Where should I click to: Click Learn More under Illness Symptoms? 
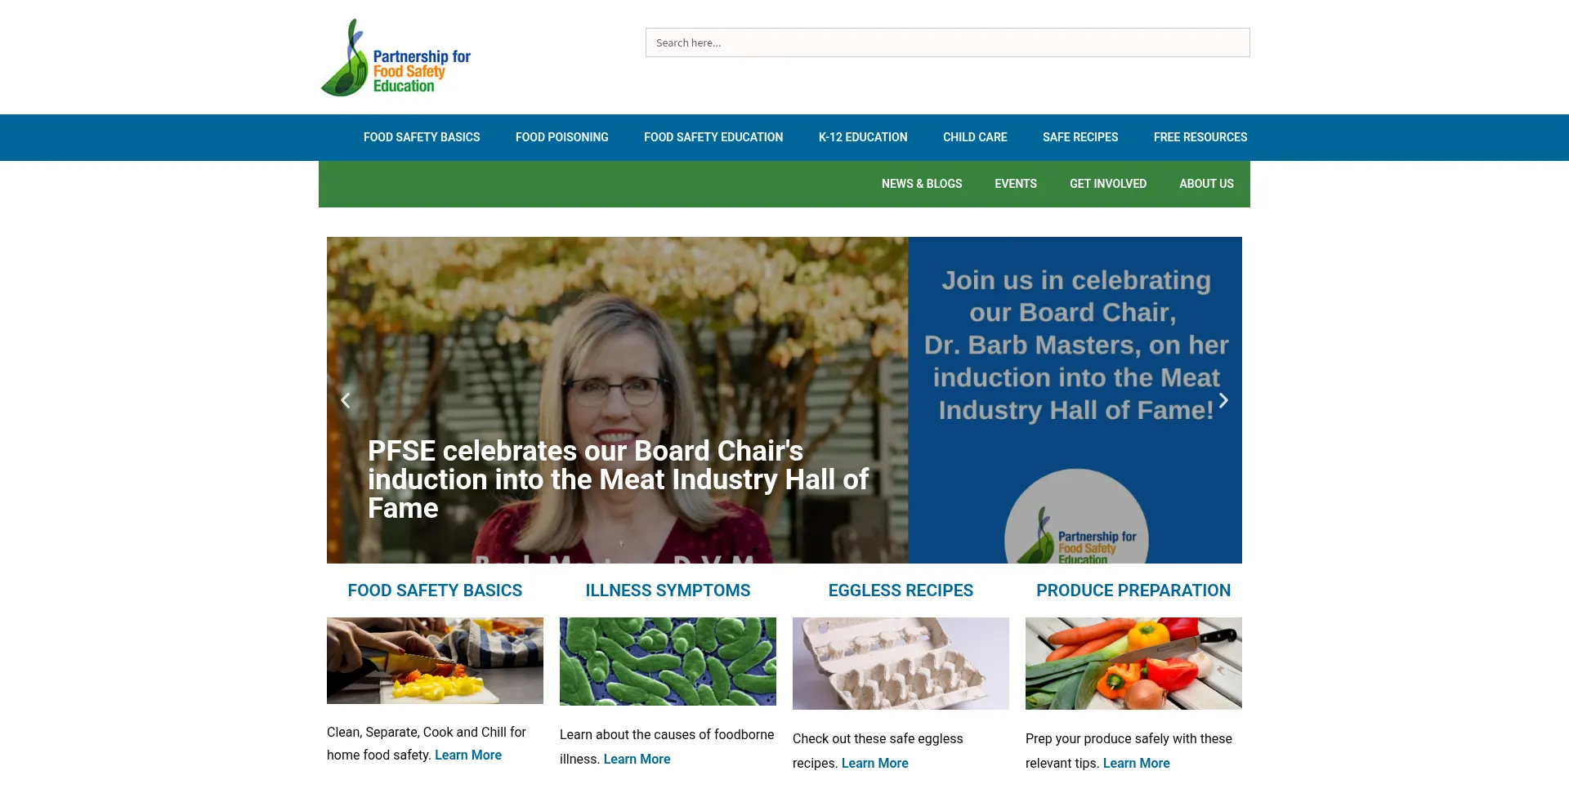(637, 759)
